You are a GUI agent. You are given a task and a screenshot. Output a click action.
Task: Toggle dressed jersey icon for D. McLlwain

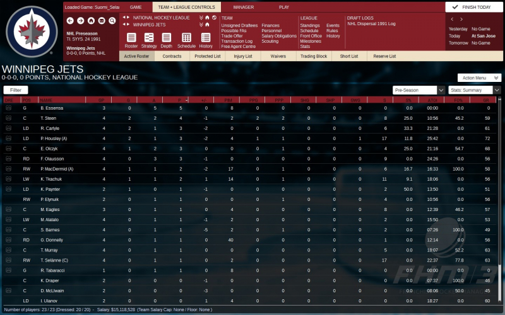[x=9, y=290]
